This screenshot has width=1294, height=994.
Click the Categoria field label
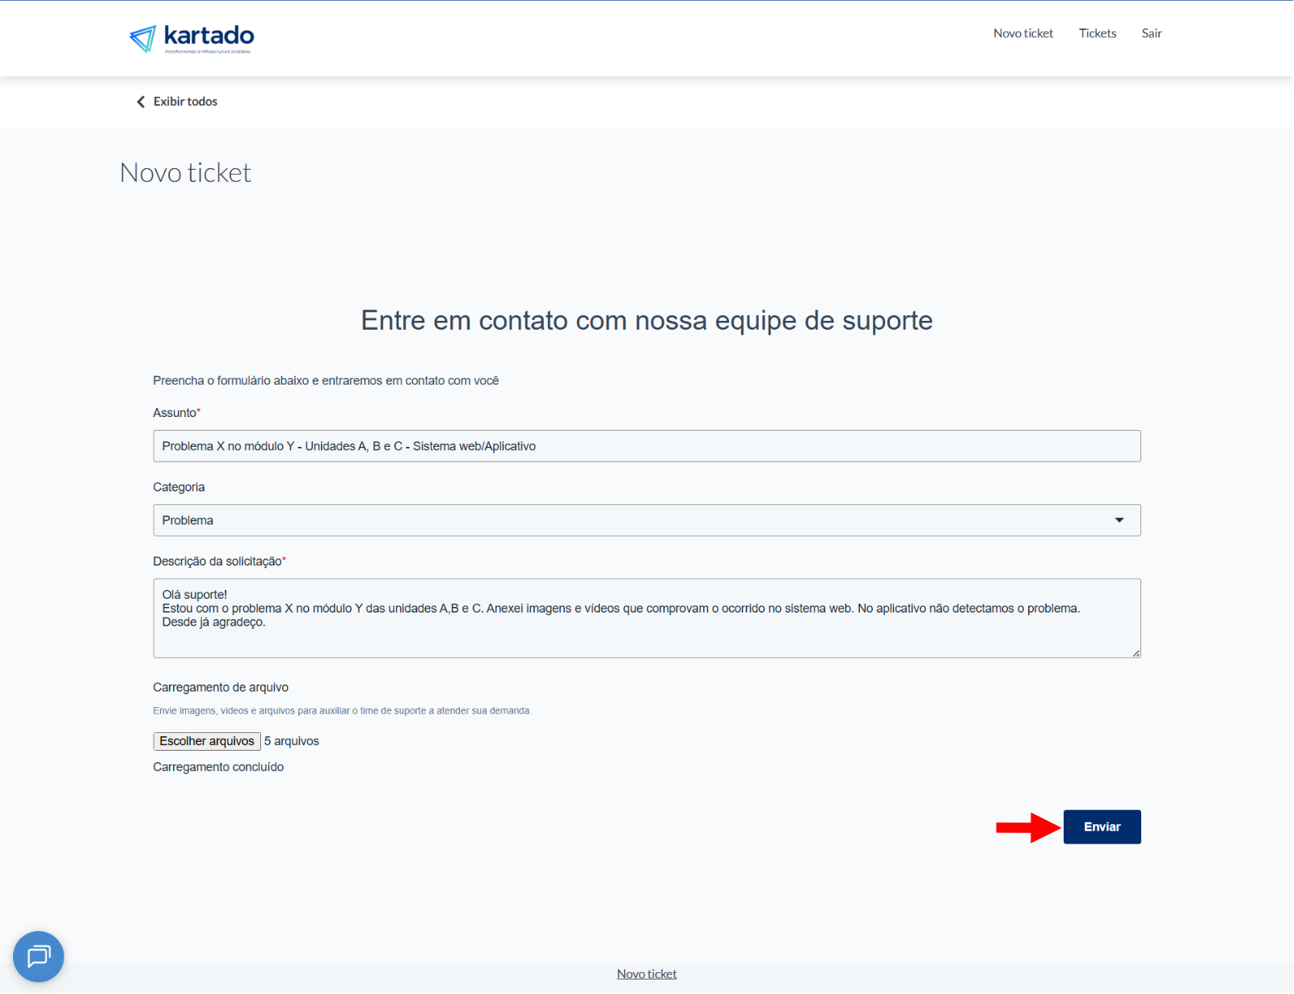coord(179,487)
